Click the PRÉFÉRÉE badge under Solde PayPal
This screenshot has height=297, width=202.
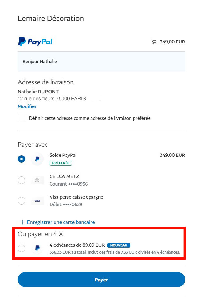click(61, 163)
